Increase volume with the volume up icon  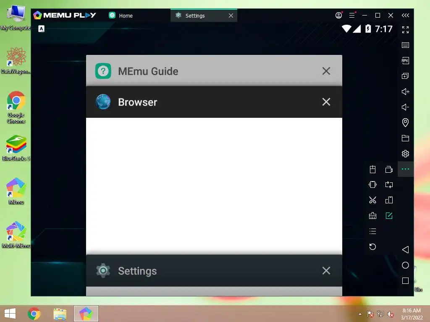coord(405,91)
